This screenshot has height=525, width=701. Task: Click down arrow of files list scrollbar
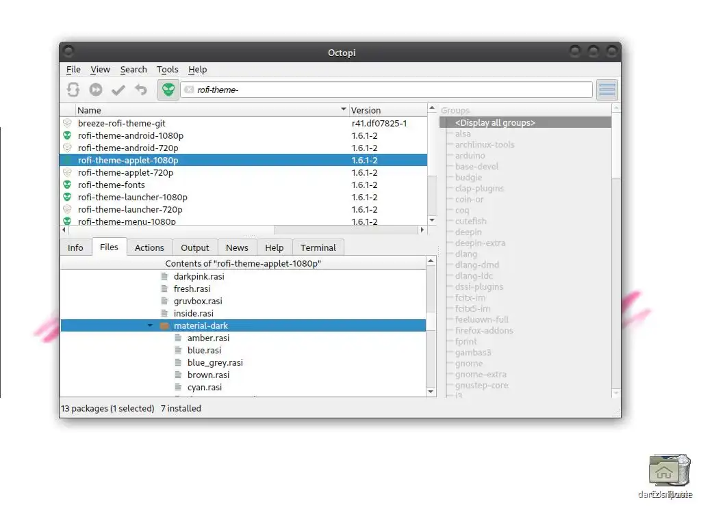[x=431, y=392]
